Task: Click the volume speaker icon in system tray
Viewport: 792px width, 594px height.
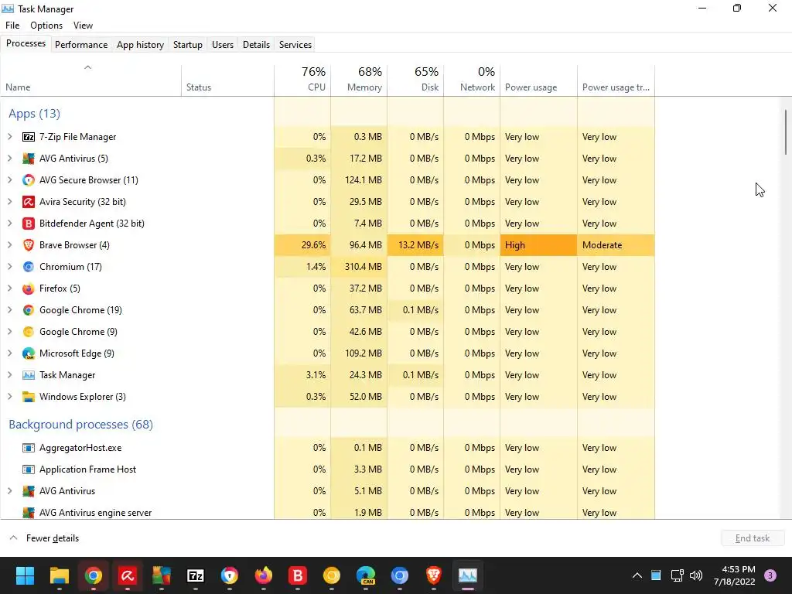Action: point(696,575)
